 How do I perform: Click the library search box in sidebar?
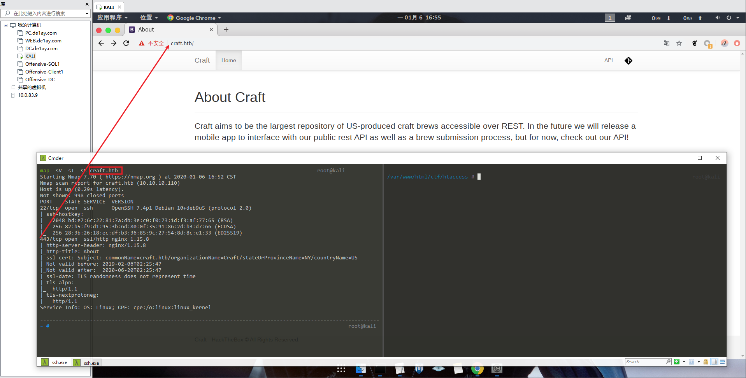(x=46, y=14)
